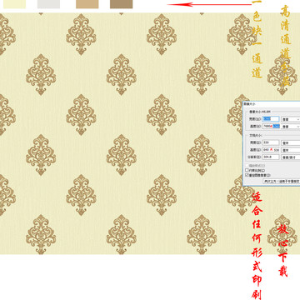Toggle the resample image pixels checkbox
This screenshot has height=300, width=300.
tap(247, 175)
